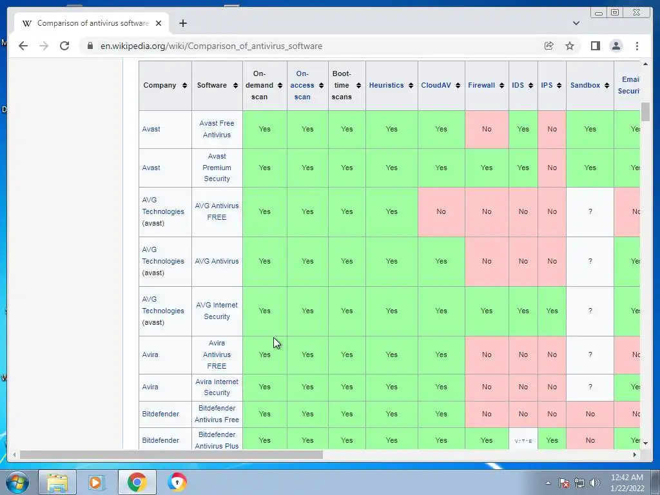Open the browser side panel
The image size is (660, 495).
[x=595, y=46]
